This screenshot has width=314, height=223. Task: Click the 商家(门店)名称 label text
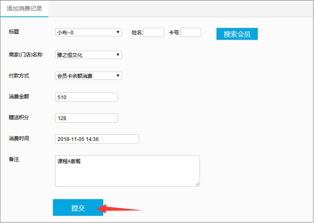click(25, 55)
